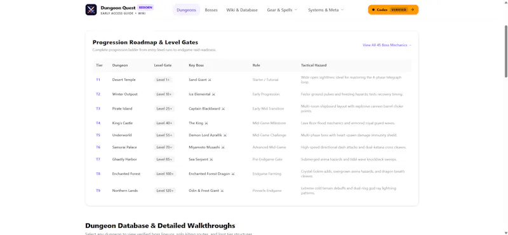The width and height of the screenshot is (508, 235).
Task: Click swords icon next to The King
Action: point(206,123)
